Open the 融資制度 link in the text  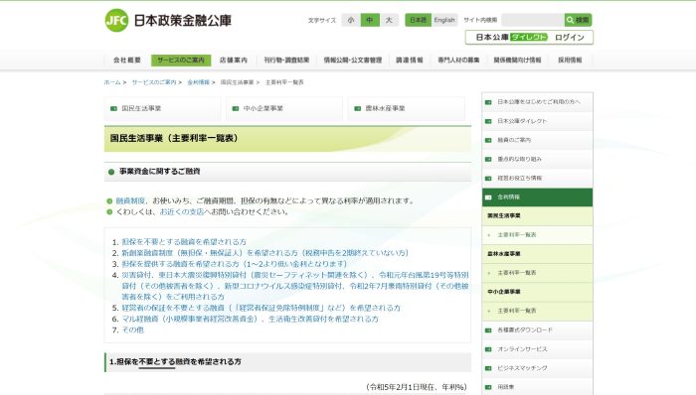coord(130,201)
